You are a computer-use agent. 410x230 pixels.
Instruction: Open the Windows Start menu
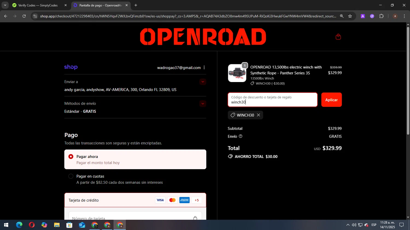[6, 225]
